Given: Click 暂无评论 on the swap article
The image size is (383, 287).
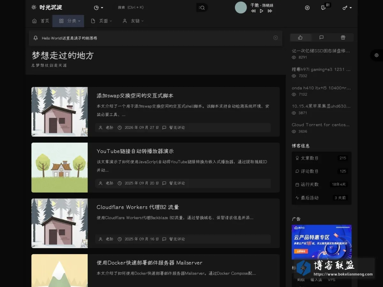Looking at the screenshot, I should 177,128.
